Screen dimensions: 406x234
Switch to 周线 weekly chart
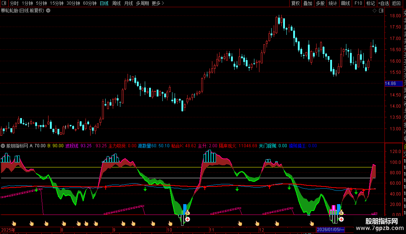coord(116,3)
